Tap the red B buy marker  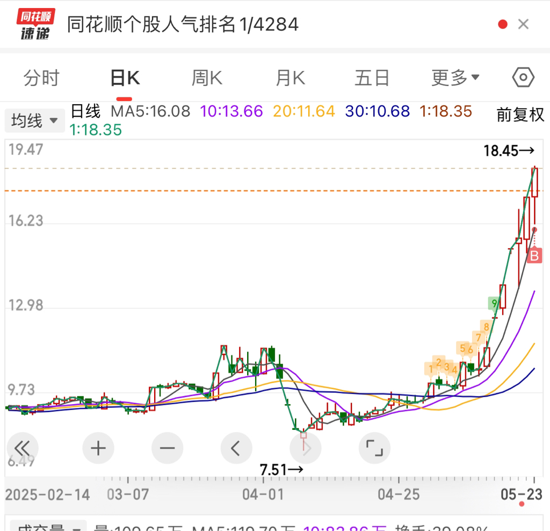tap(534, 255)
